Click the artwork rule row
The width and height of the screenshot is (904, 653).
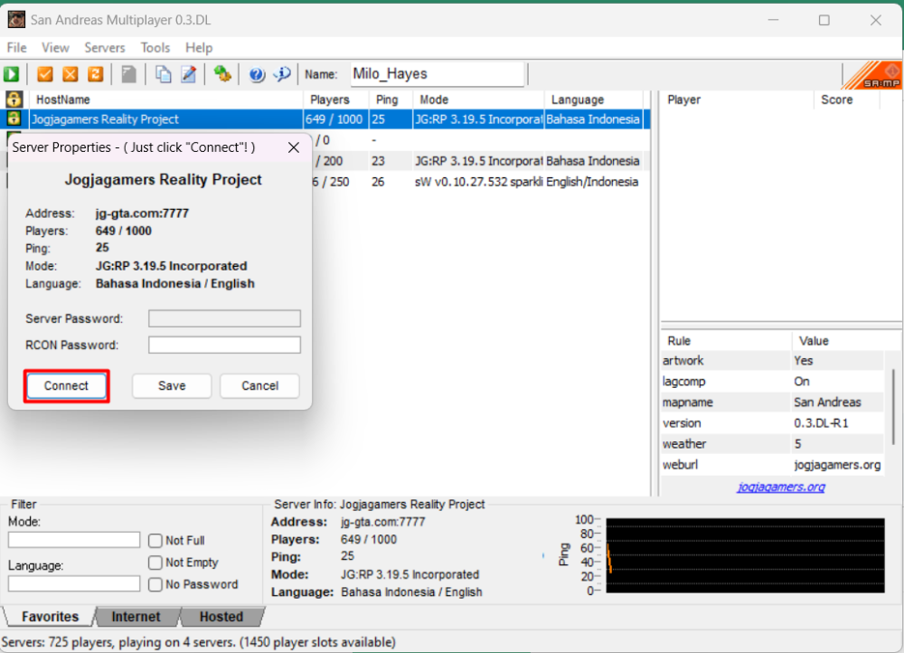[772, 361]
